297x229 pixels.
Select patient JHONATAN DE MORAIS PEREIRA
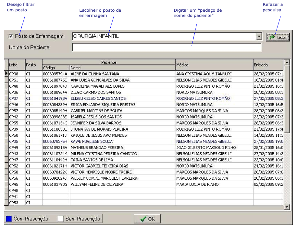(99, 129)
